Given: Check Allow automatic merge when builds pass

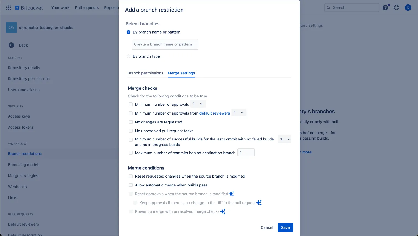Looking at the screenshot, I should click(x=131, y=185).
